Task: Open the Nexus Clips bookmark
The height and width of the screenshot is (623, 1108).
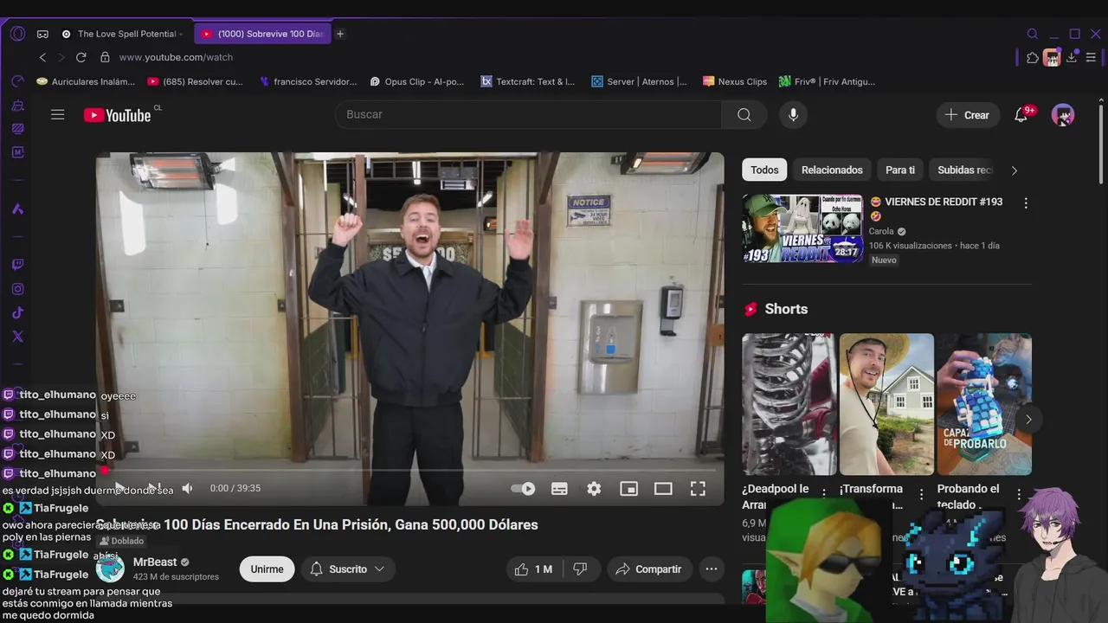Action: click(735, 81)
